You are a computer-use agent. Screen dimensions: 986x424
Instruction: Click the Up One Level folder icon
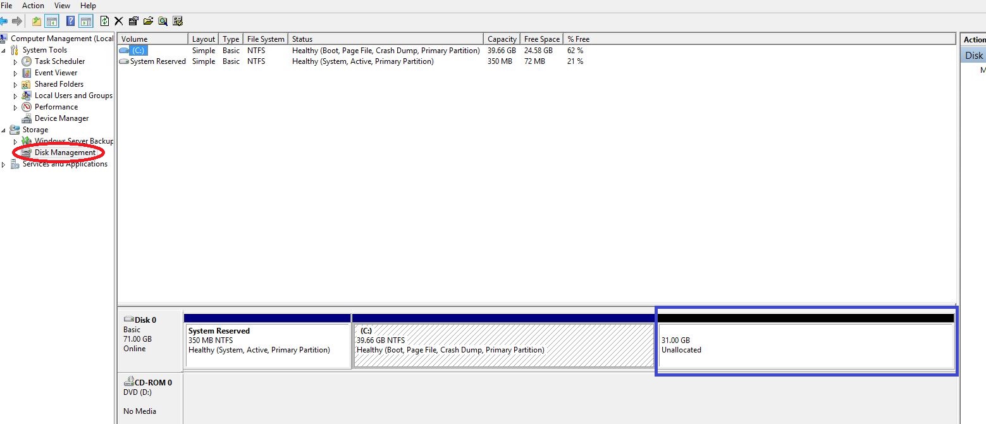pos(37,21)
